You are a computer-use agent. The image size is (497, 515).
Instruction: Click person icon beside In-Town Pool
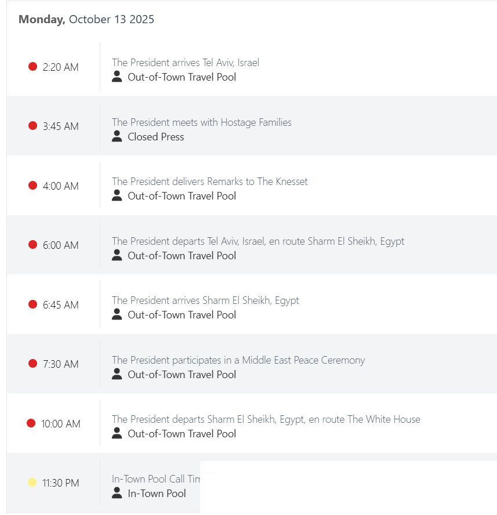click(x=117, y=493)
